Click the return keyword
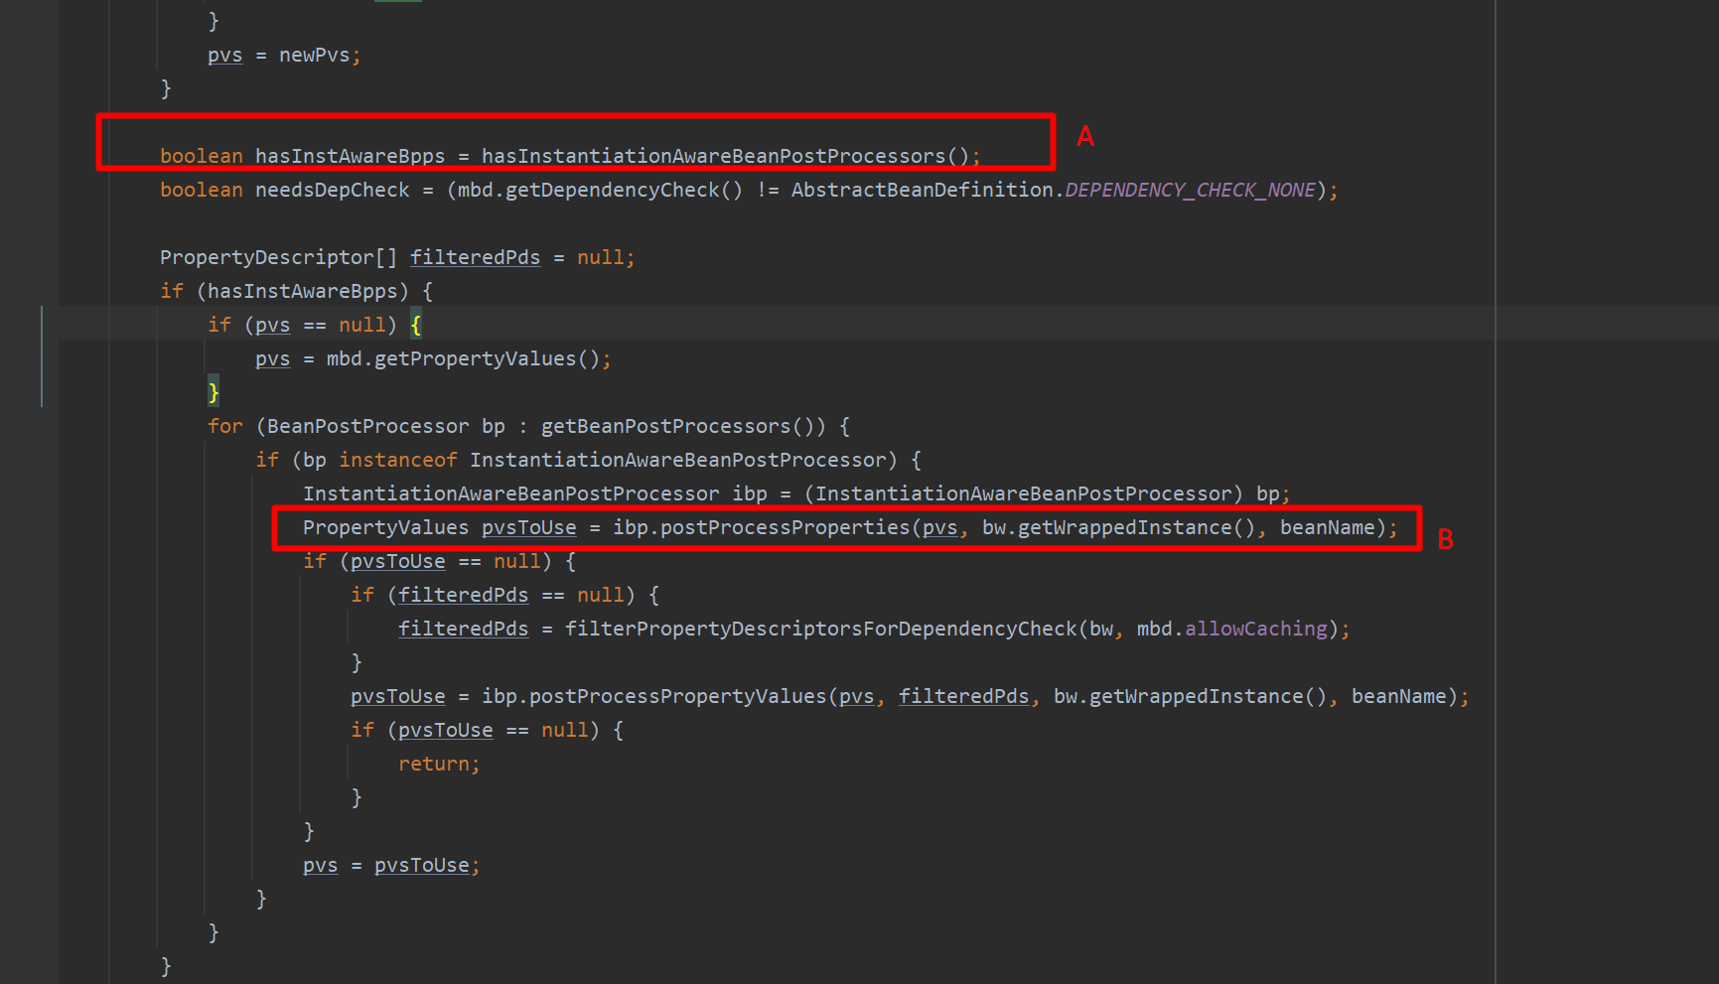The width and height of the screenshot is (1719, 984). coord(434,764)
